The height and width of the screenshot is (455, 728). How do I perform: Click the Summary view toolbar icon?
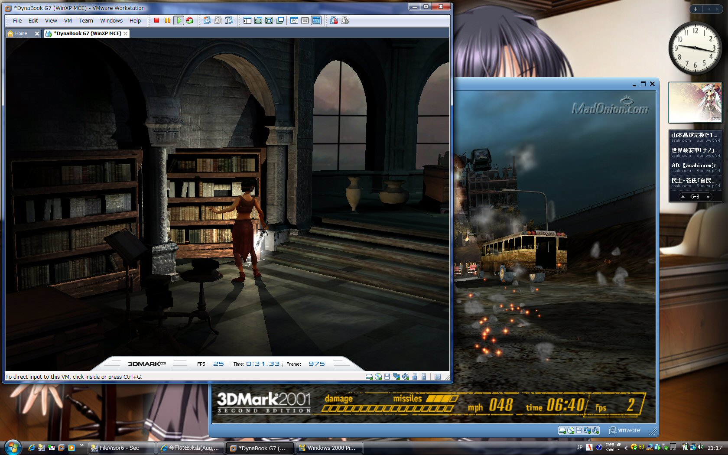(x=294, y=20)
